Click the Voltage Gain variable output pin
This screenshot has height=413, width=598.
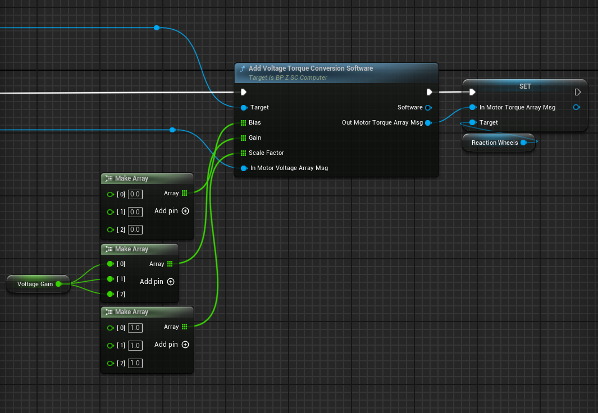pos(58,284)
